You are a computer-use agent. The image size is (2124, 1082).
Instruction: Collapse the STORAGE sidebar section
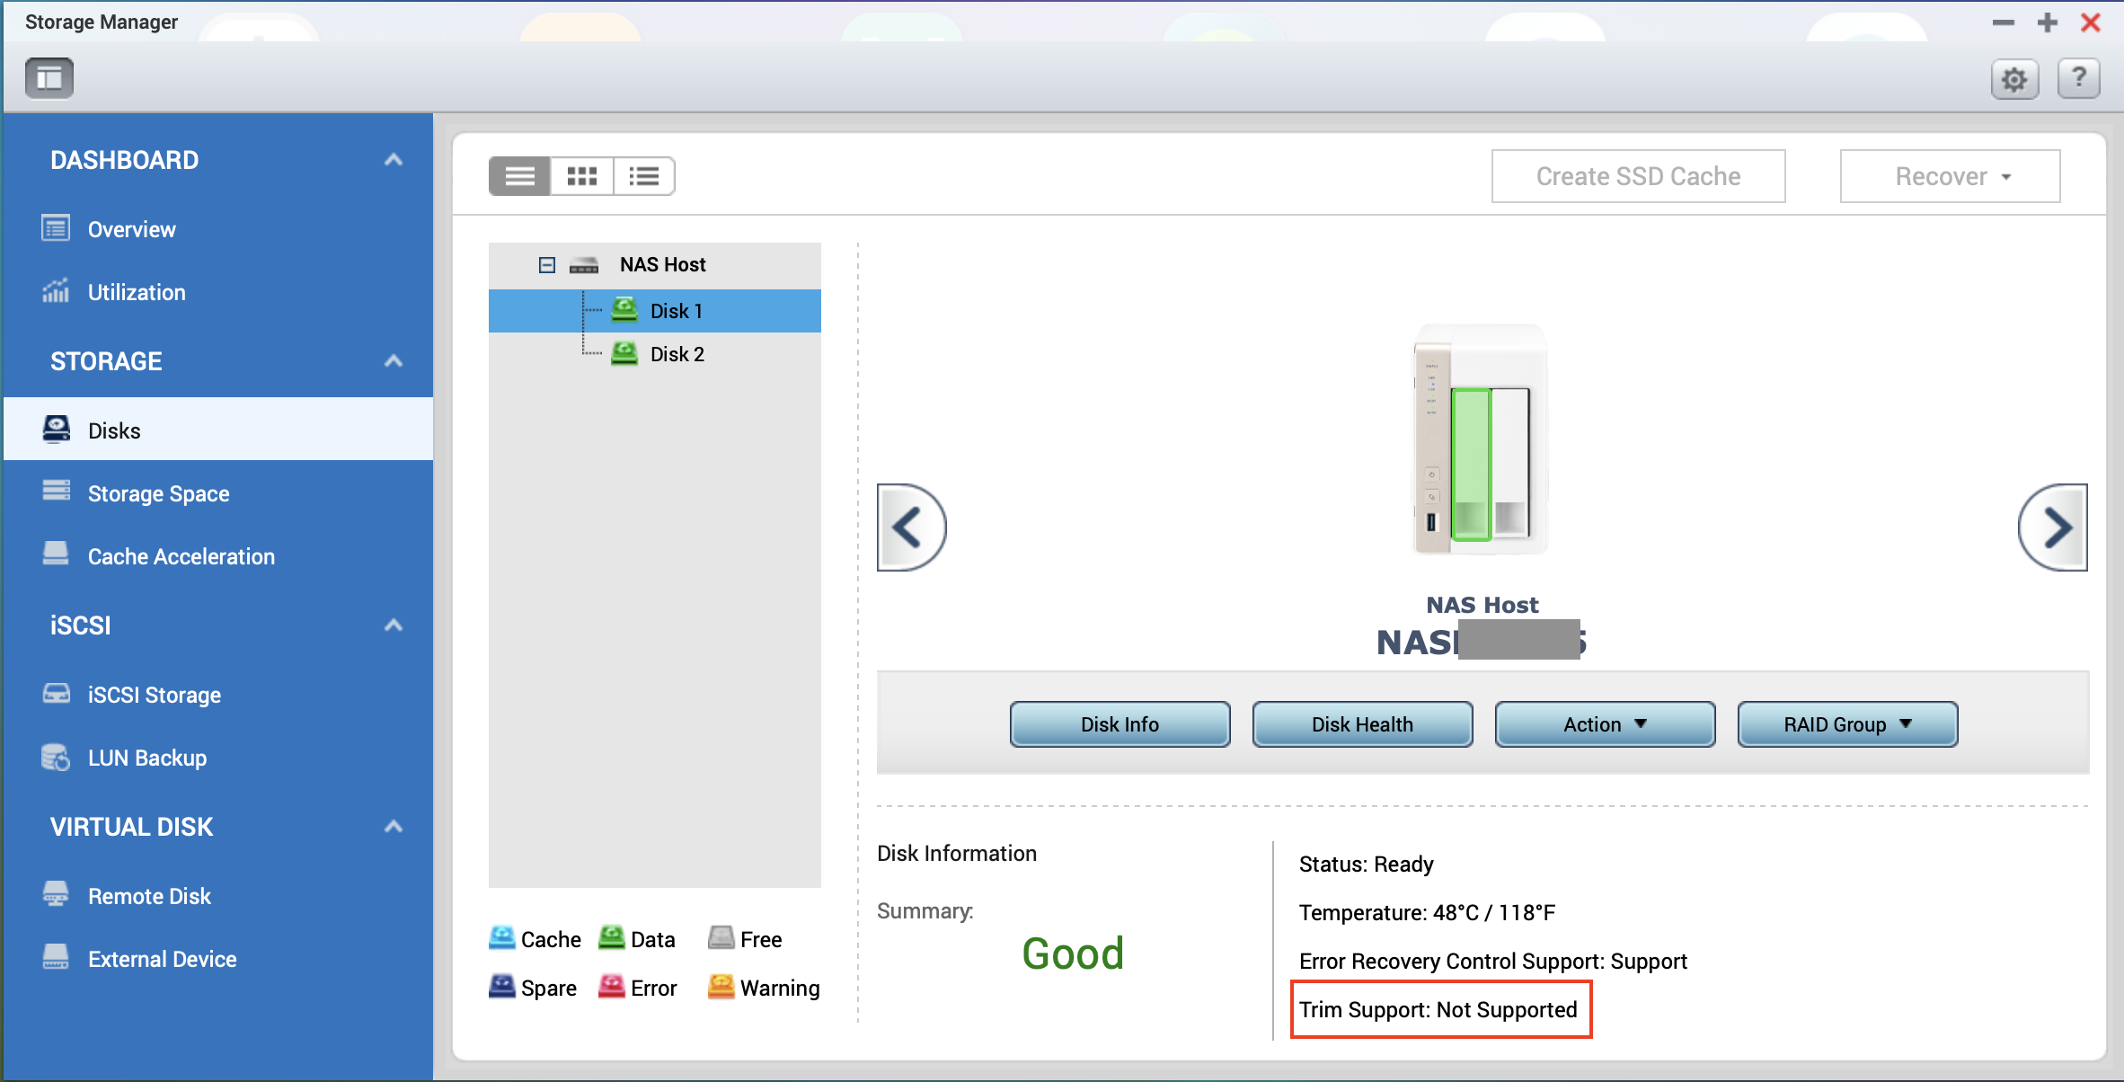393,361
